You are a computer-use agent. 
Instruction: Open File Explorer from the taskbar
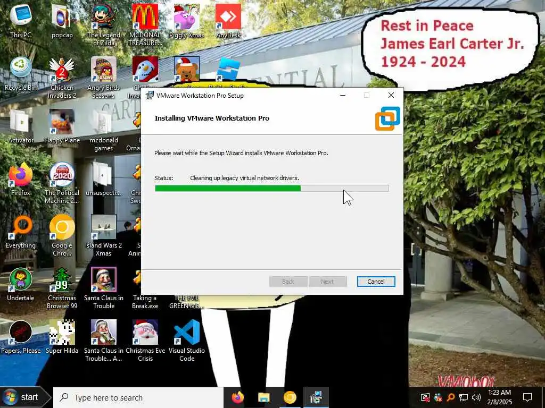click(x=264, y=397)
